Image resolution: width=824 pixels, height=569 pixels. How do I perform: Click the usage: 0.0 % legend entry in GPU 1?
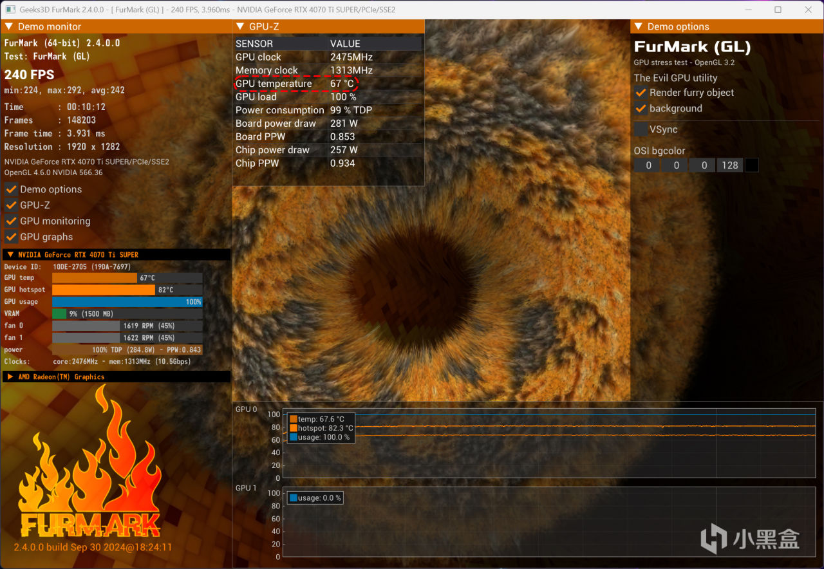click(315, 498)
